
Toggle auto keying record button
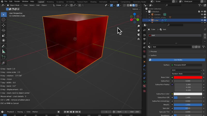tap(58, 112)
